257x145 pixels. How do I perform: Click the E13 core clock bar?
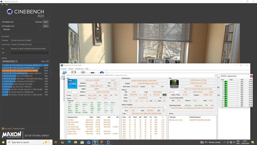click(x=231, y=106)
